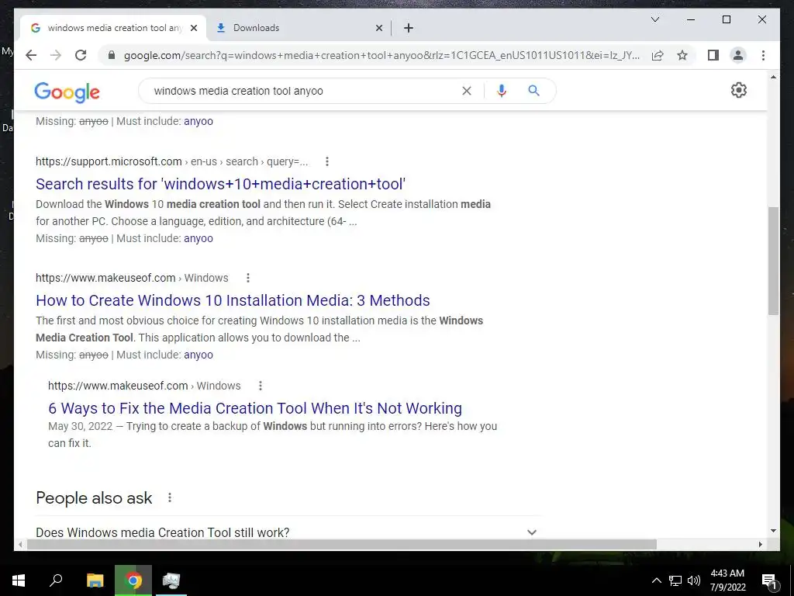This screenshot has height=596, width=794.
Task: Start a voice search with the microphone
Action: pos(502,91)
